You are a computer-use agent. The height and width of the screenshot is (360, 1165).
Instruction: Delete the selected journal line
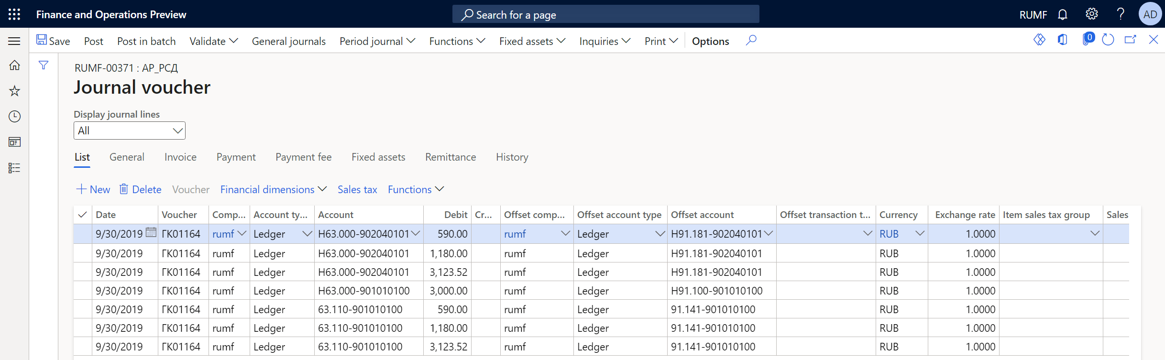point(140,189)
